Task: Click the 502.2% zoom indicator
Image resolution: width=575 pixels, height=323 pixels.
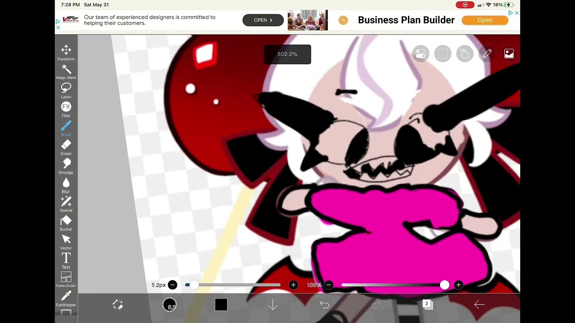Action: click(x=287, y=54)
